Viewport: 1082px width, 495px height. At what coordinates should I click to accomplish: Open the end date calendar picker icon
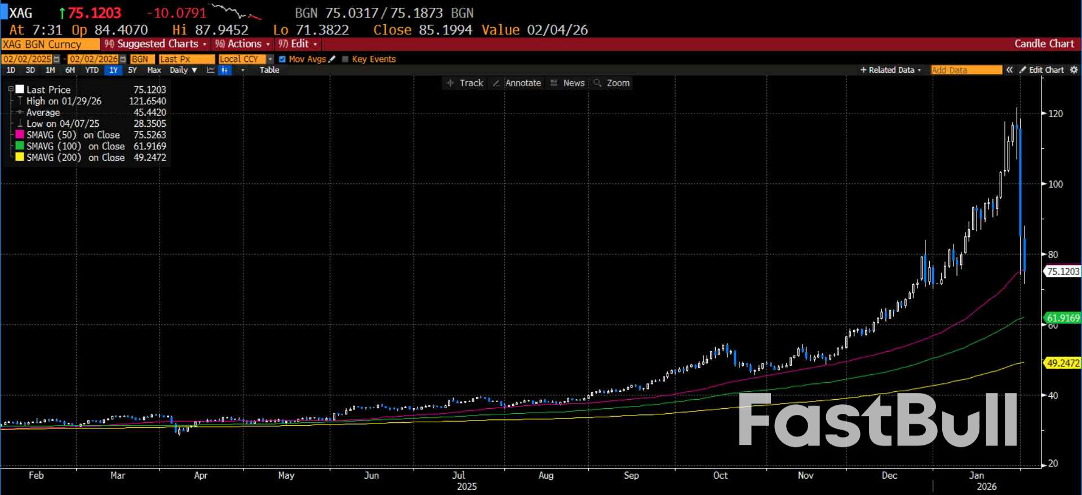coord(123,59)
